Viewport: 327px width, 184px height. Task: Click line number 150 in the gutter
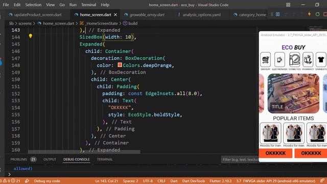16,79
